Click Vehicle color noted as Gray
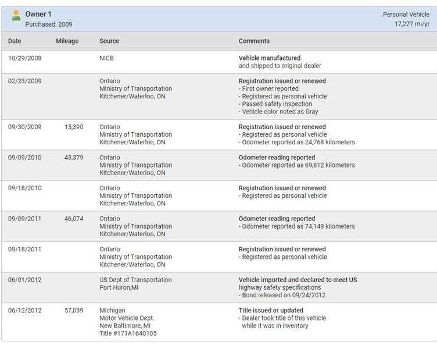 pos(280,112)
